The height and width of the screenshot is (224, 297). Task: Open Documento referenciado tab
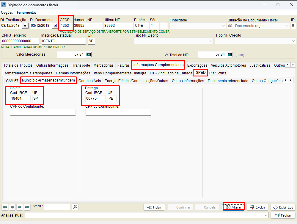coord(228,81)
